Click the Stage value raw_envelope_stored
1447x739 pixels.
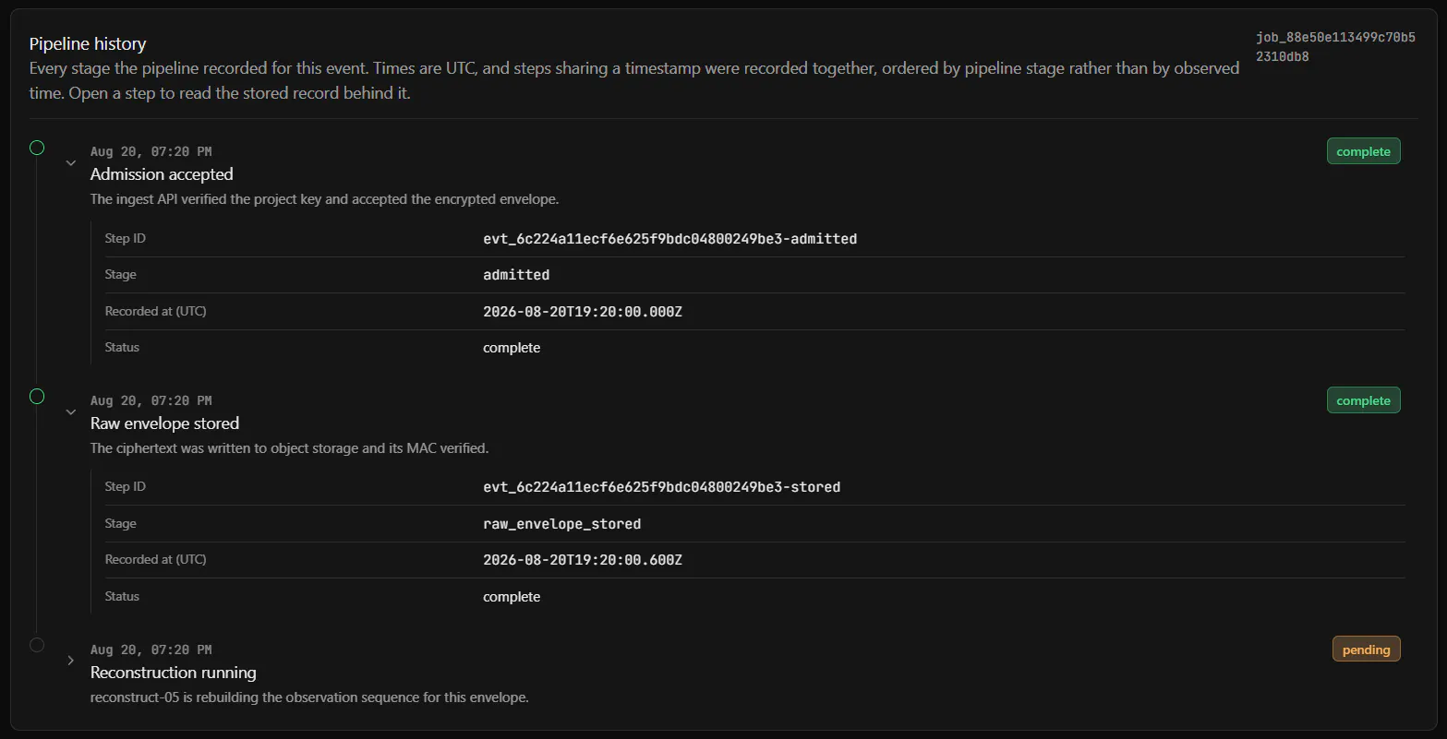(x=561, y=524)
